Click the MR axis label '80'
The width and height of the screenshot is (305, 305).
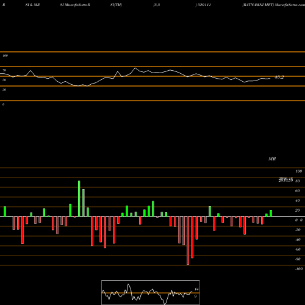click(x=298, y=181)
